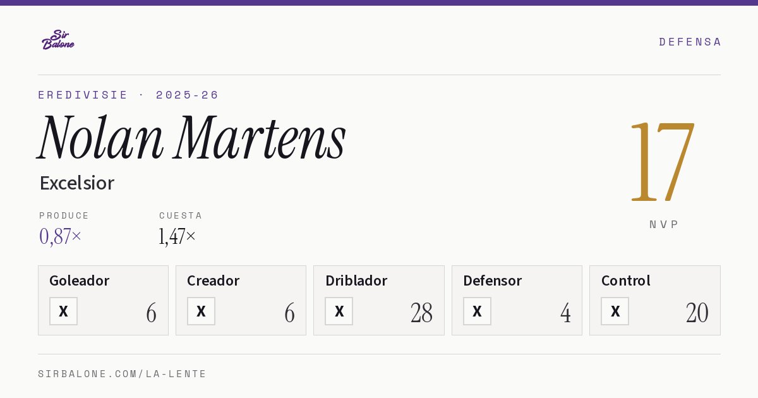This screenshot has width=758, height=398.
Task: Click the Goleador card title
Action: point(80,280)
